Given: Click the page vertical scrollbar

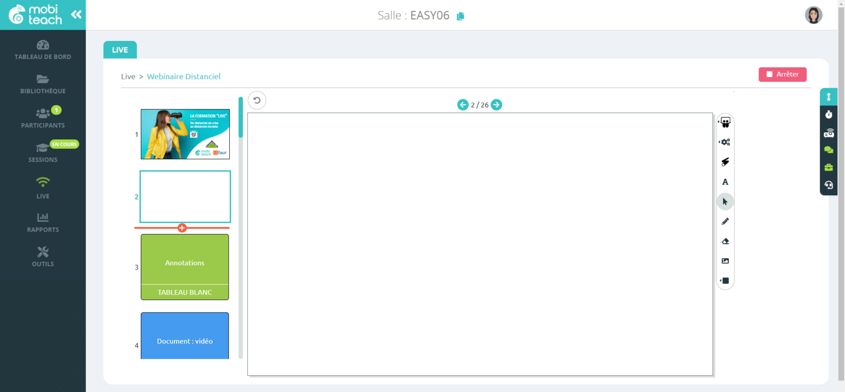Looking at the screenshot, I should [x=841, y=193].
